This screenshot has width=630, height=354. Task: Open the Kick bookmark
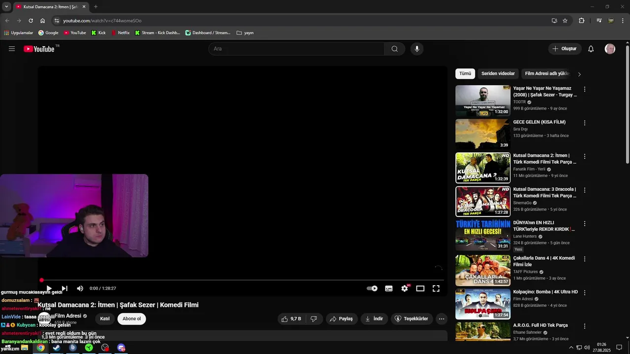(98, 33)
